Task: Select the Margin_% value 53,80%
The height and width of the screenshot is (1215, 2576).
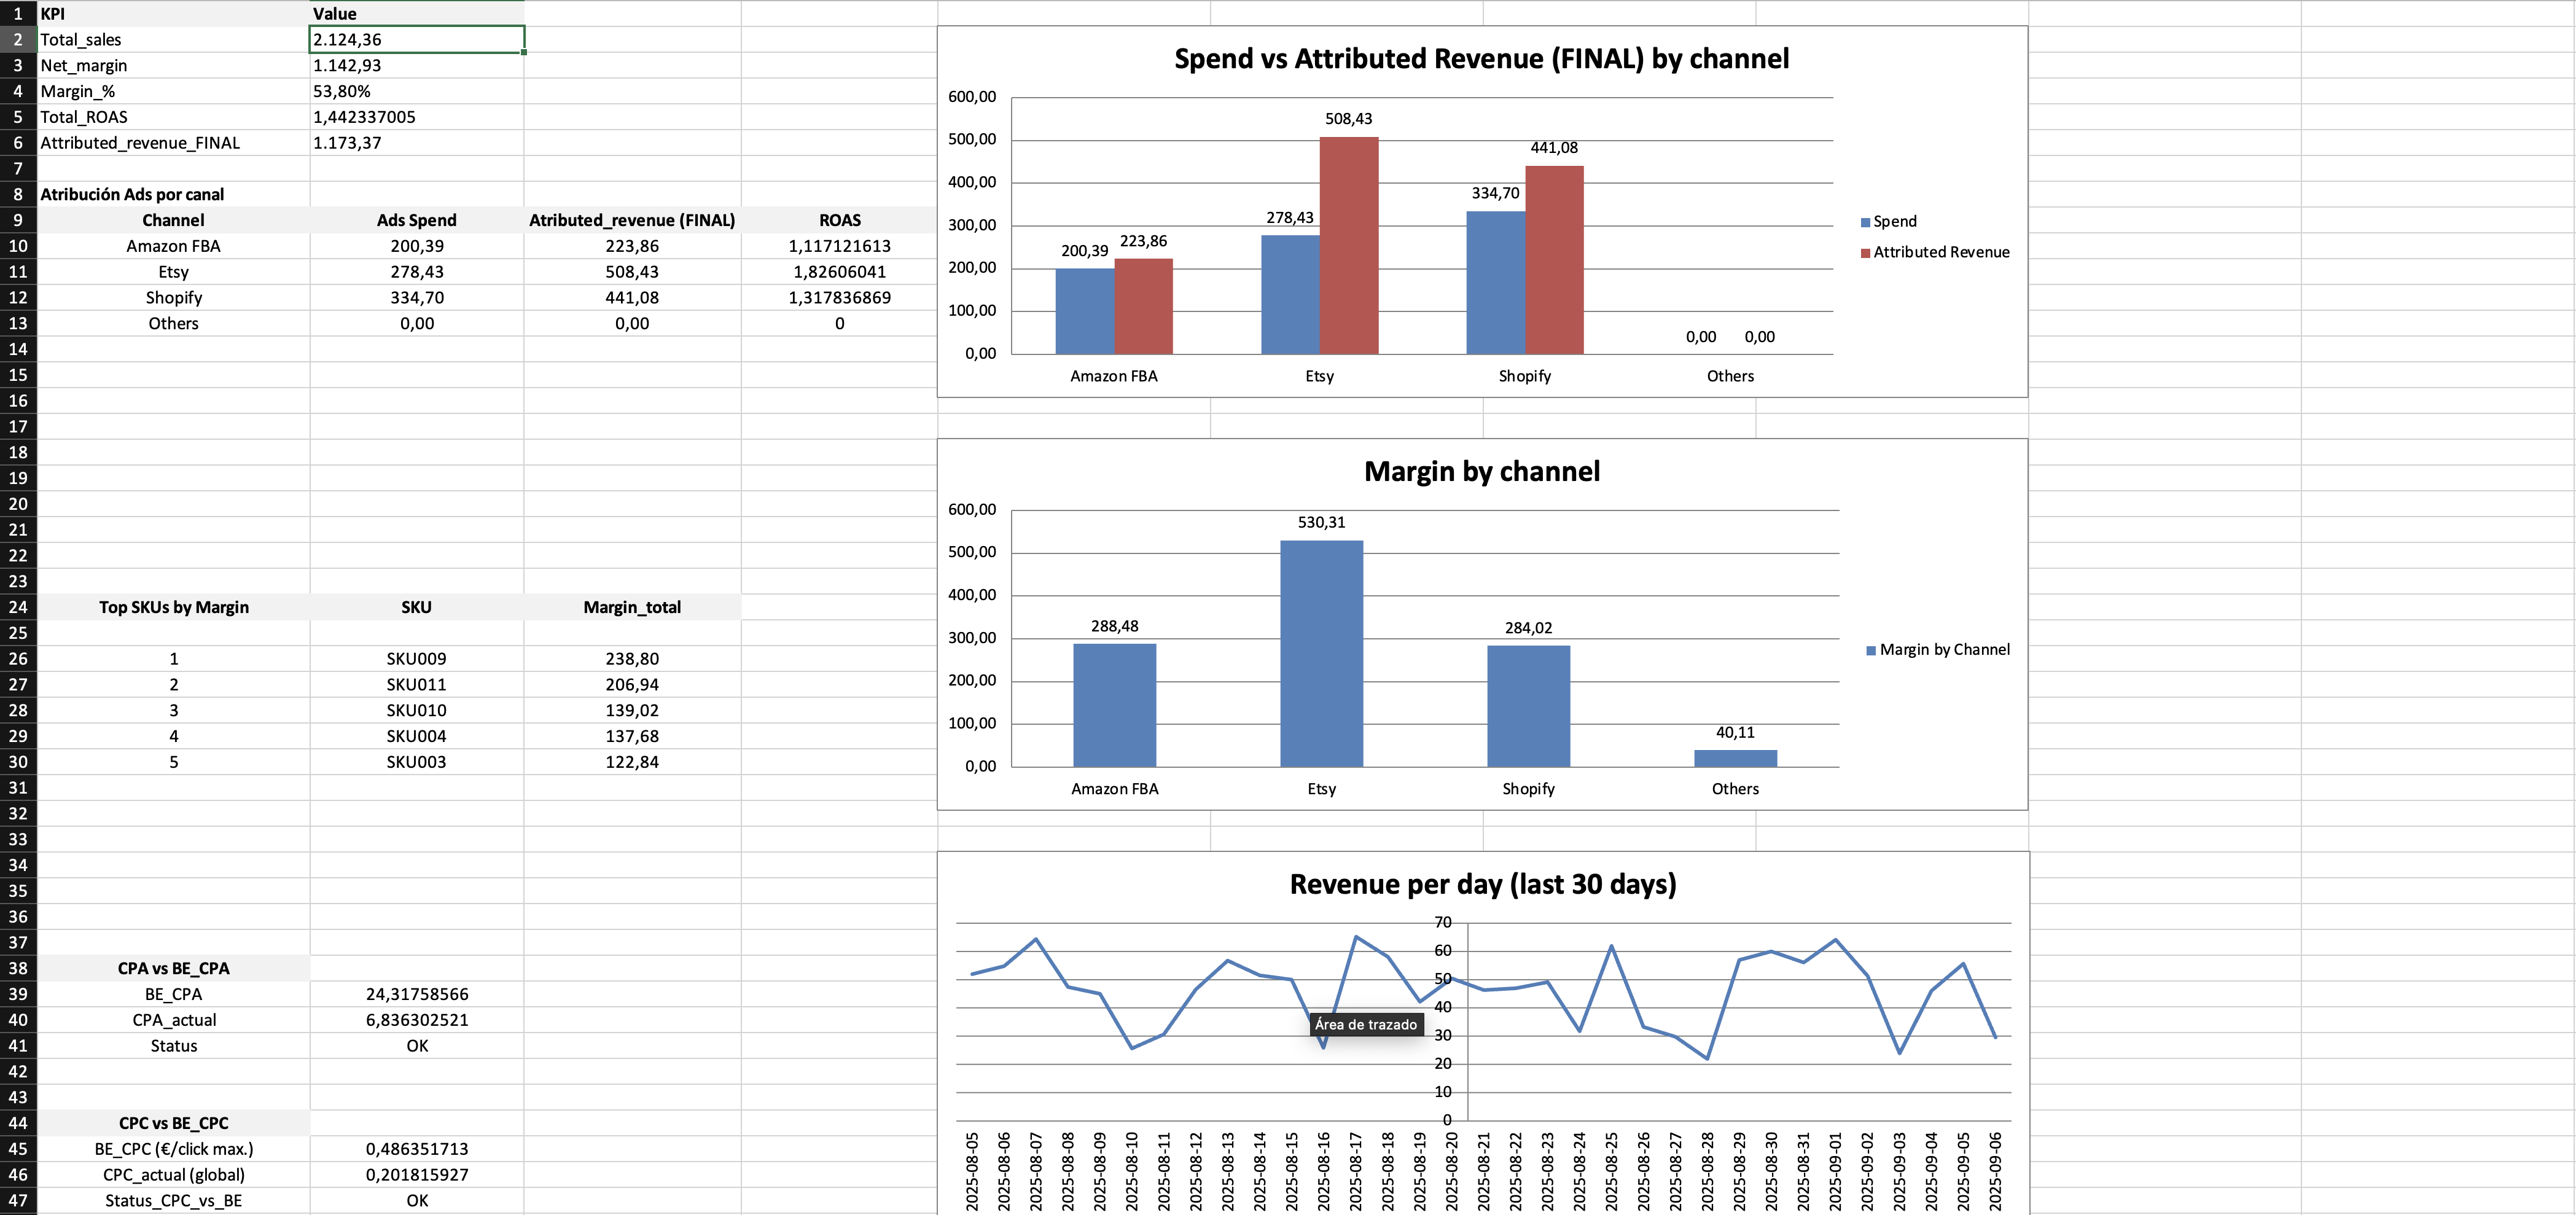Action: [417, 91]
